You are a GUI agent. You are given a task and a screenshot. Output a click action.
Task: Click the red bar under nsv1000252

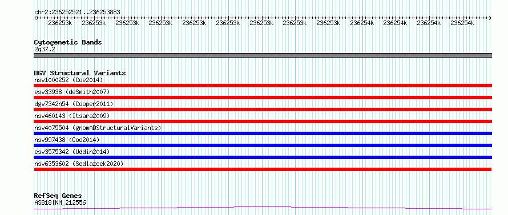click(x=263, y=86)
